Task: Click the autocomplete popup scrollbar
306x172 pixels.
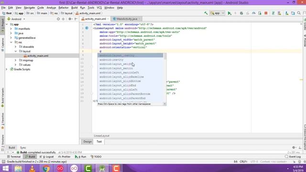Action: click(x=165, y=56)
